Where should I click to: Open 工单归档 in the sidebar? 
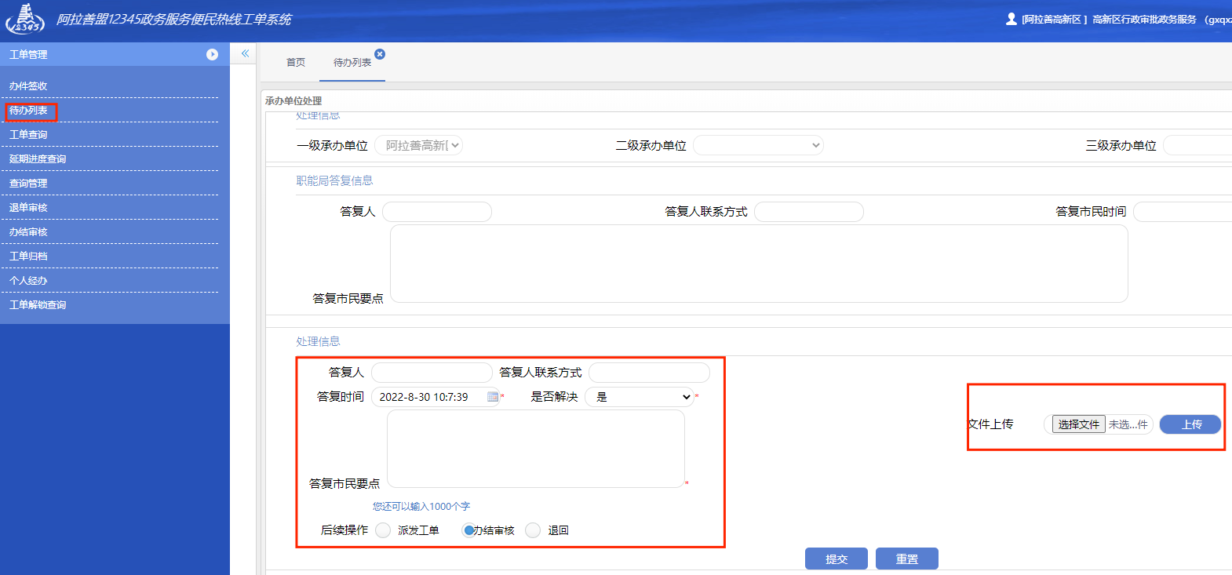[x=28, y=257]
